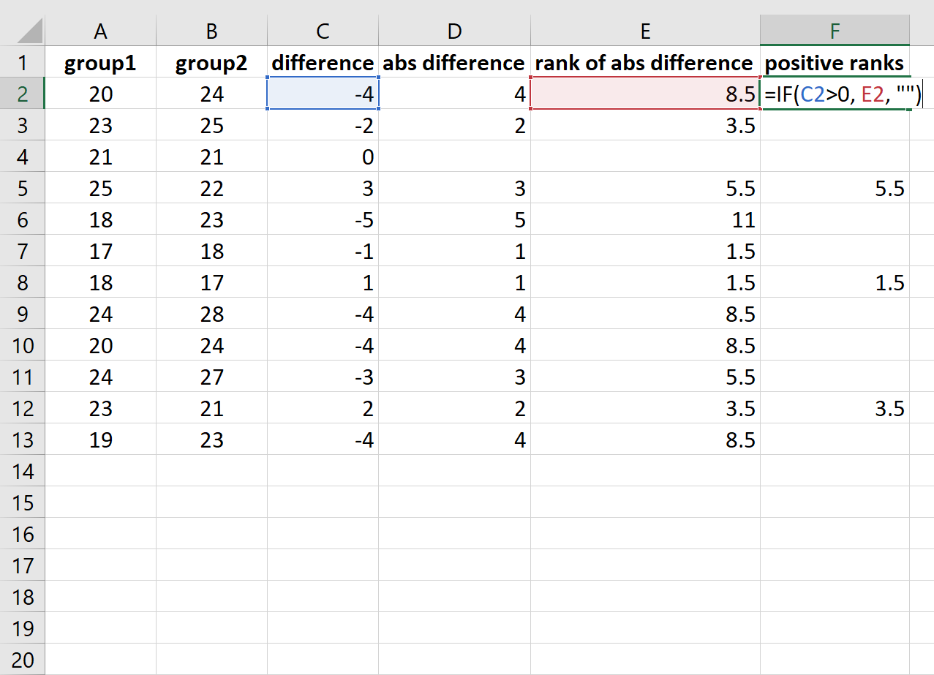Screen dimensions: 934x675
Task: Select column header A
Action: point(100,31)
